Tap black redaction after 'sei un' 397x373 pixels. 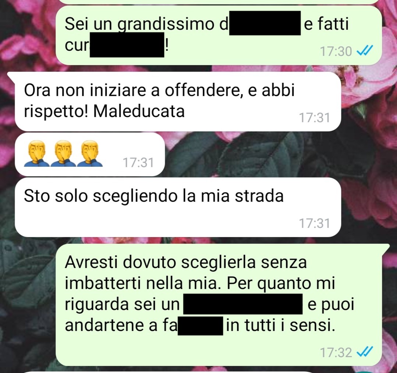pyautogui.click(x=243, y=304)
